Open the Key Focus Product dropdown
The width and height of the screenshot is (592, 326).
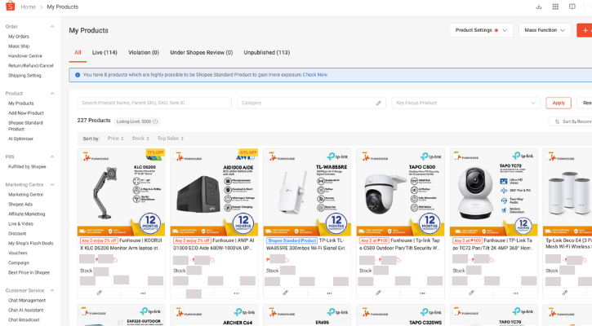click(466, 103)
